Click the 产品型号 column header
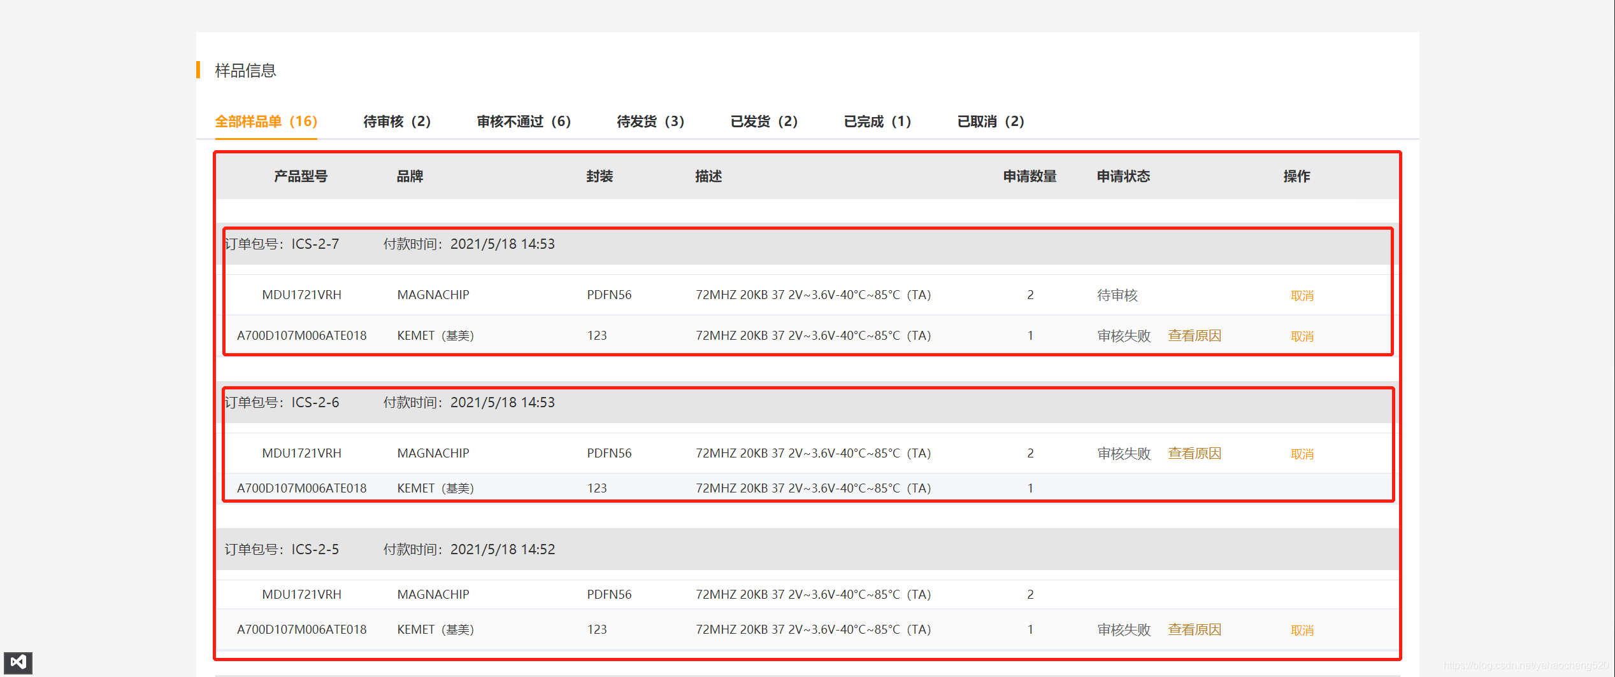 point(301,176)
